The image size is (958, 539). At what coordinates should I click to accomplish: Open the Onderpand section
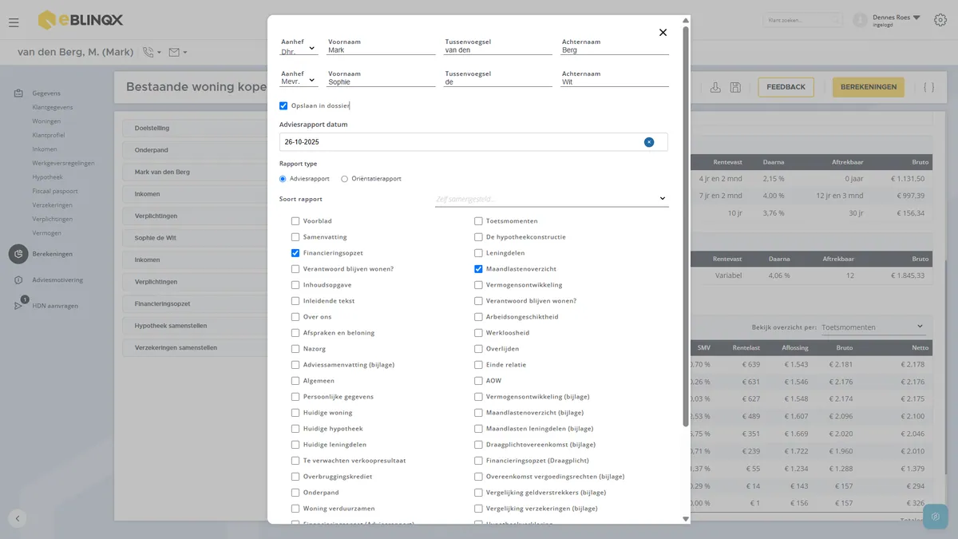[194, 150]
